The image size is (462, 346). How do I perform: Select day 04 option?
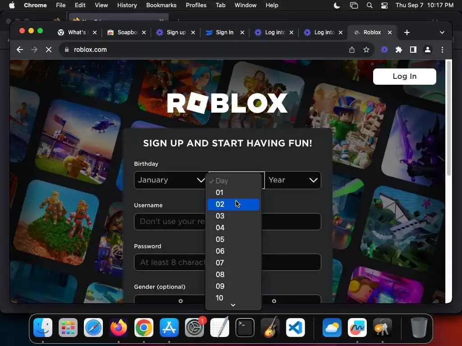pos(233,228)
